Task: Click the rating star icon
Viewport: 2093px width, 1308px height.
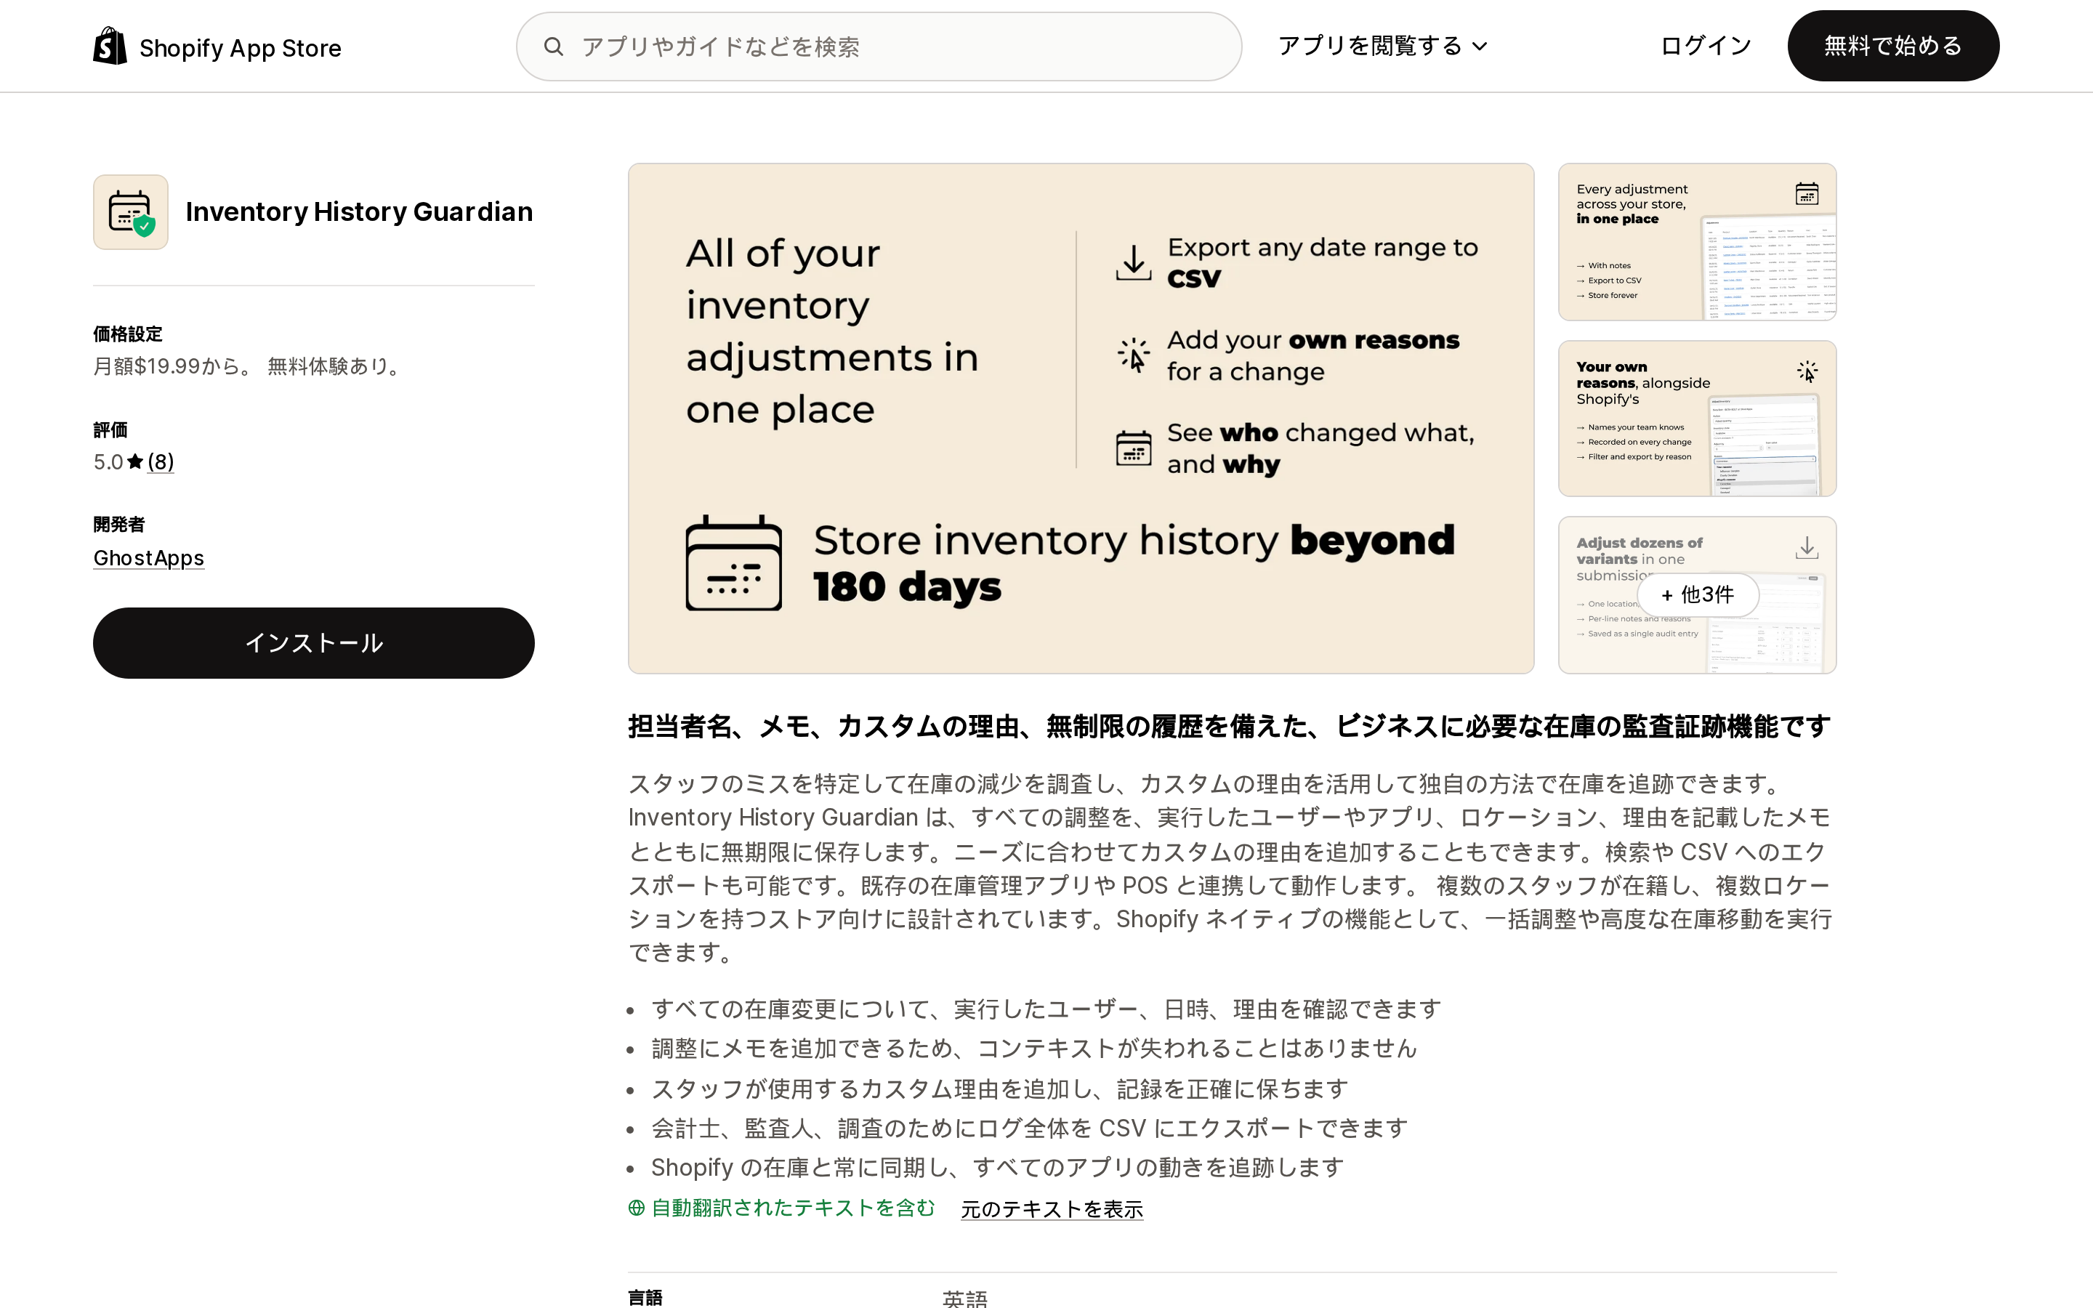Action: coord(135,462)
